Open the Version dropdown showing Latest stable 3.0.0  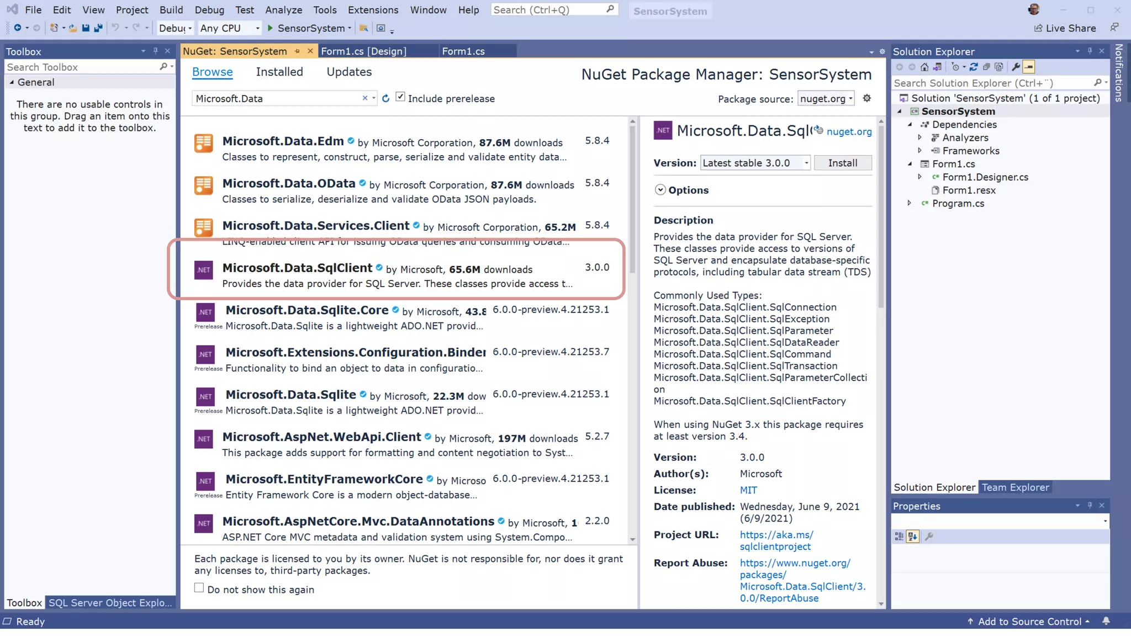(755, 163)
